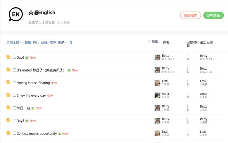Click the EN speech bubble forum logo
Image resolution: width=228 pixels, height=143 pixels.
coord(16,15)
